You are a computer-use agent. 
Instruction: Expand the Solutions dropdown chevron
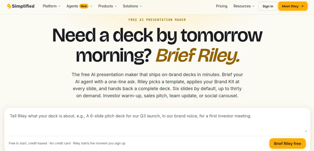point(141,6)
